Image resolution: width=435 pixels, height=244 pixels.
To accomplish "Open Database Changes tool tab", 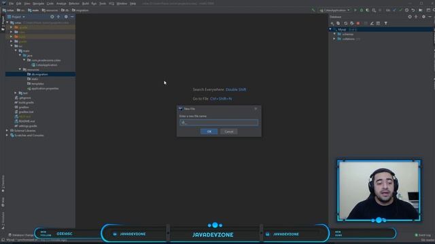I will (21, 235).
